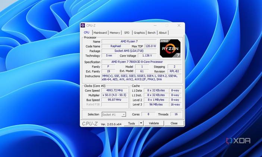Click the Instructions list text
Viewport: 262px width, 157px height.
click(141, 78)
